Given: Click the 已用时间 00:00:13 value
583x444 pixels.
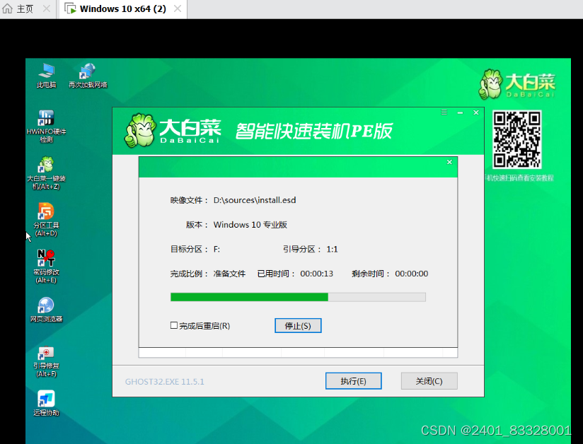Looking at the screenshot, I should click(x=317, y=274).
